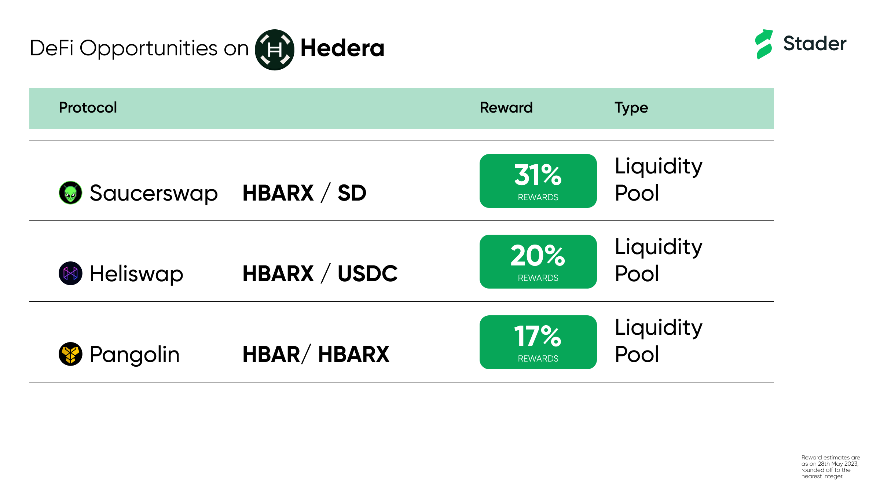Click the Protocol column header
Screen dimensions: 880x495
(88, 107)
